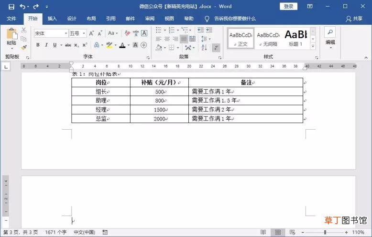Expand numbered list dropdown arrow

point(178,30)
